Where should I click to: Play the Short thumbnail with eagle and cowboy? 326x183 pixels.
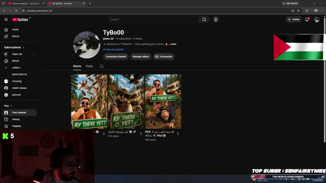tap(126, 102)
